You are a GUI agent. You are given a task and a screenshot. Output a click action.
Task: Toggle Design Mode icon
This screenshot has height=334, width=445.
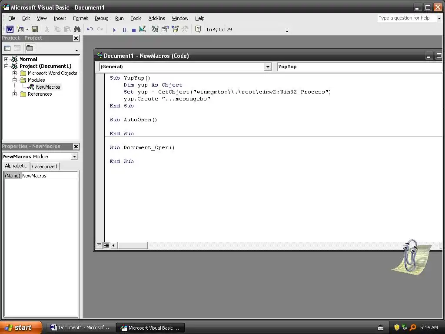coord(143,29)
